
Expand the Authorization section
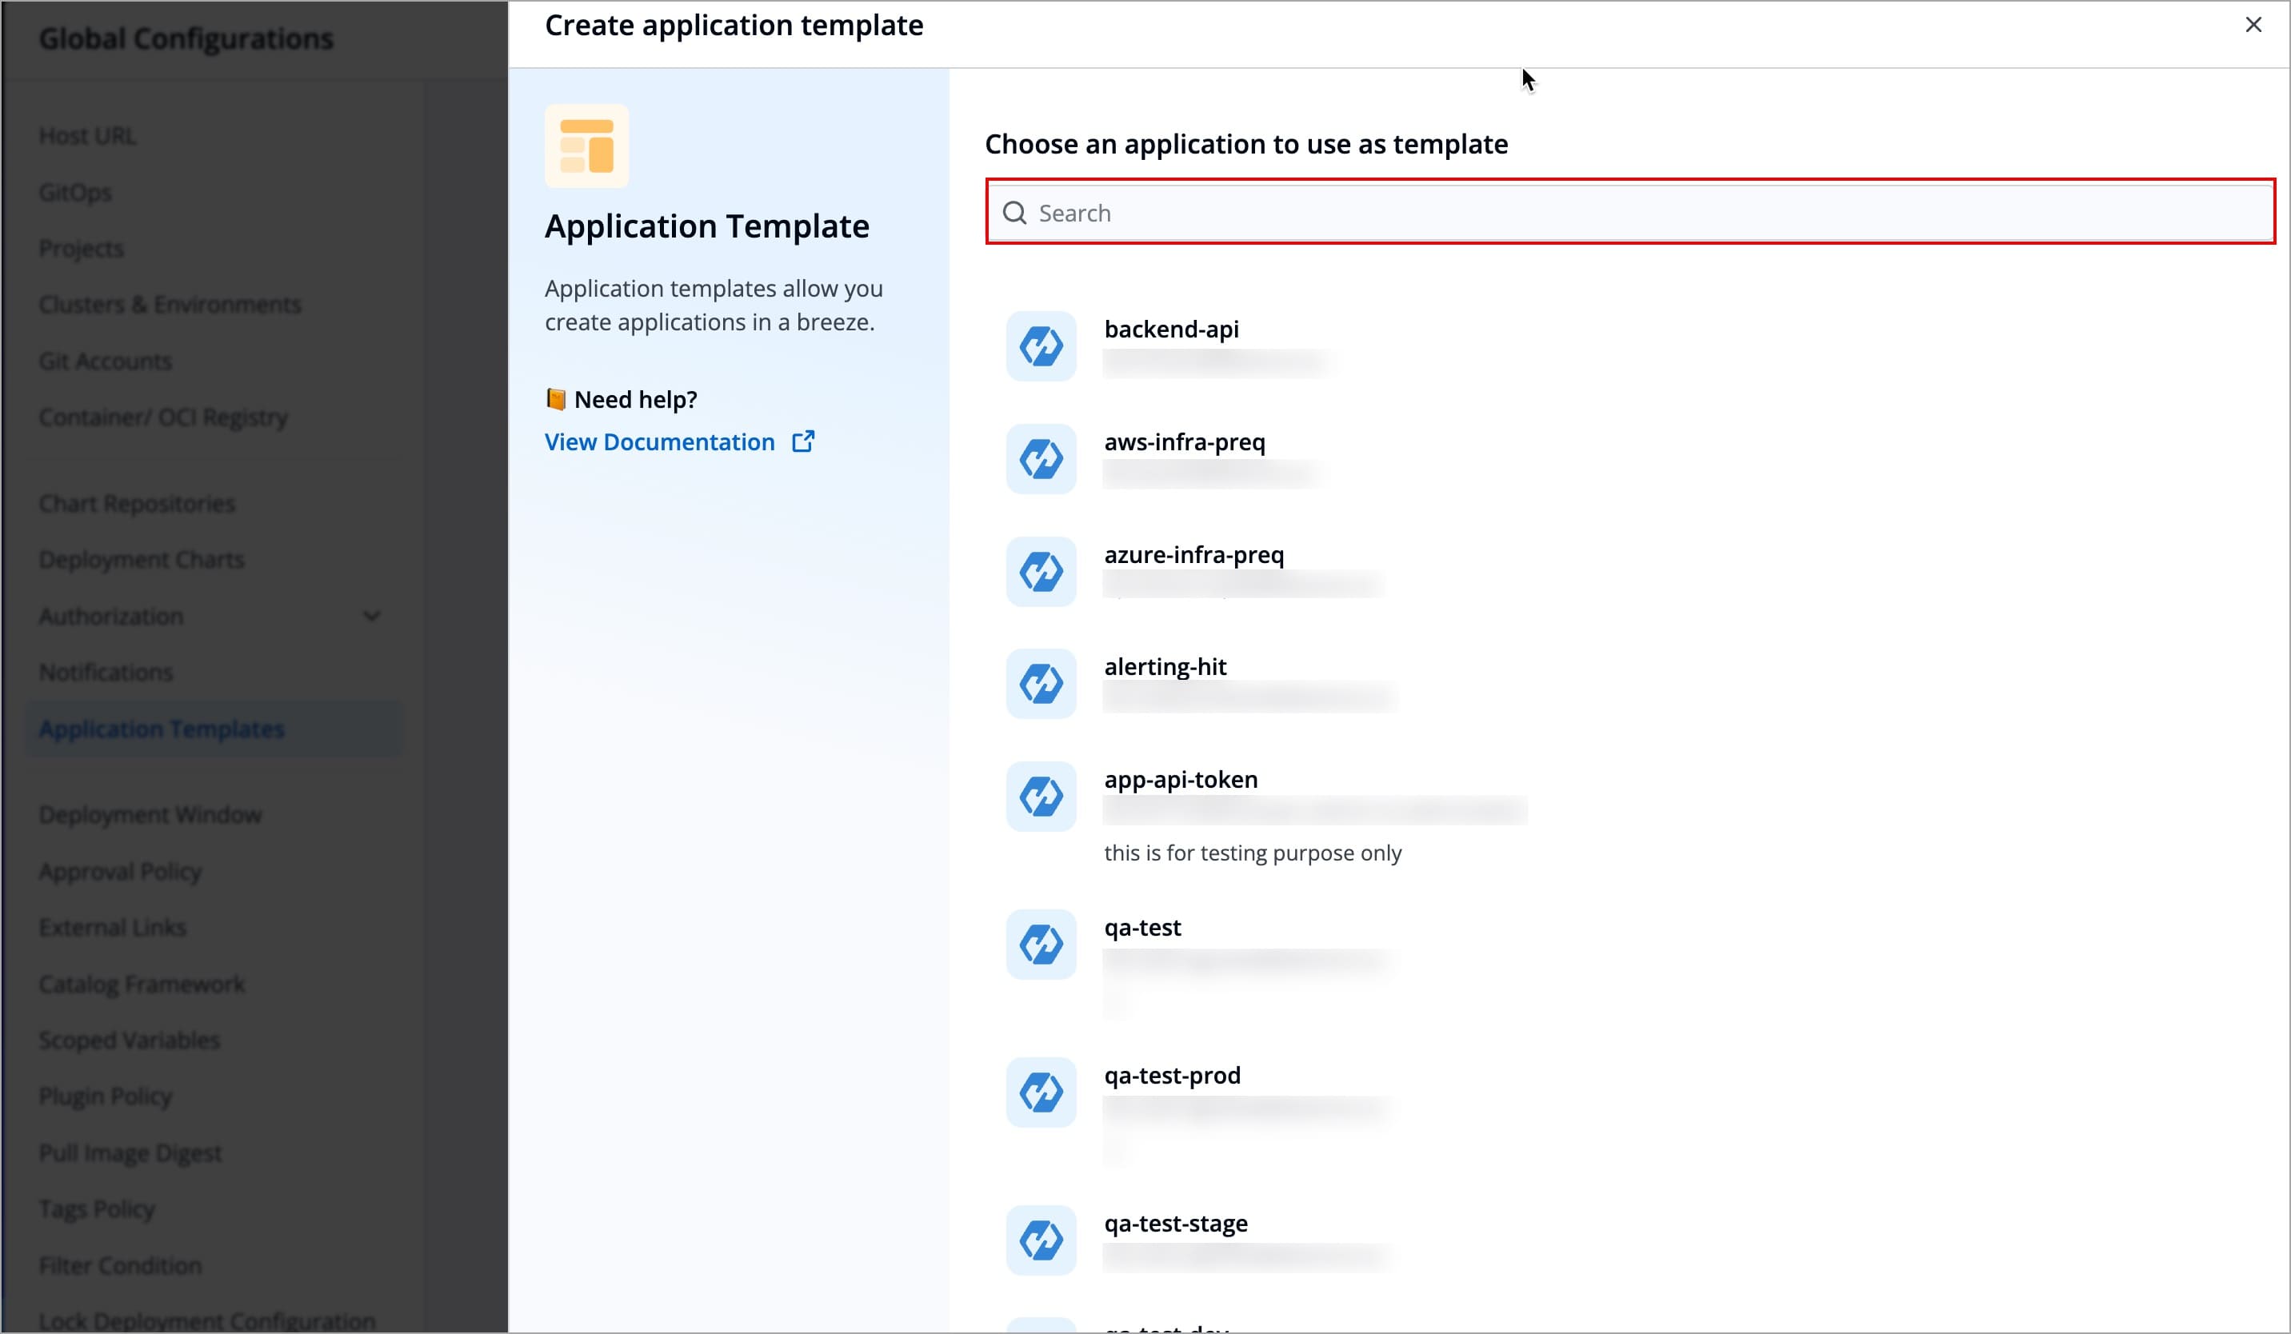[x=372, y=616]
